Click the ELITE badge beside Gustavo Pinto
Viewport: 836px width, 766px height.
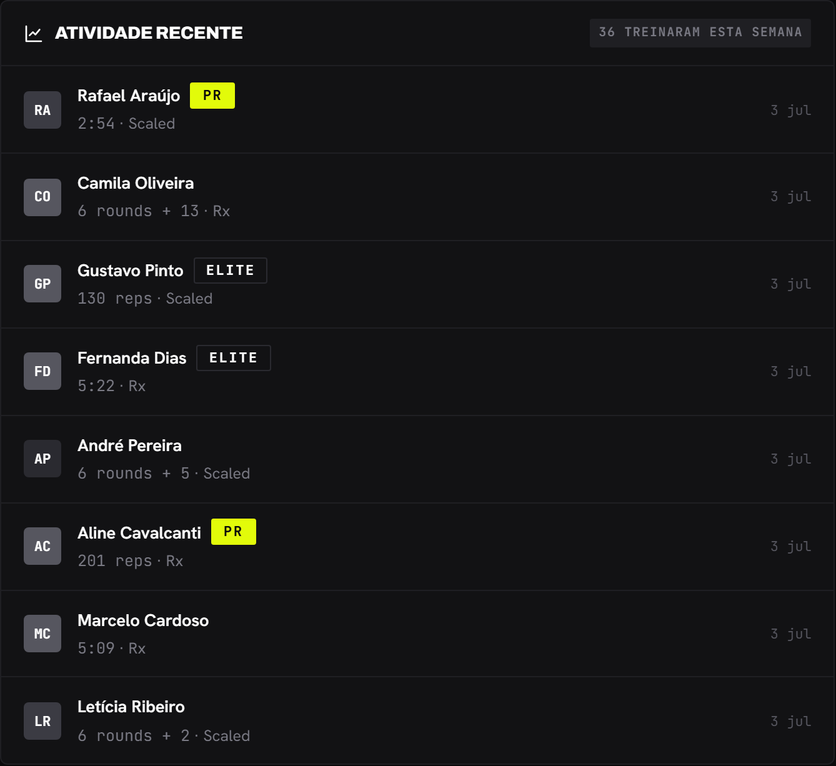231,271
